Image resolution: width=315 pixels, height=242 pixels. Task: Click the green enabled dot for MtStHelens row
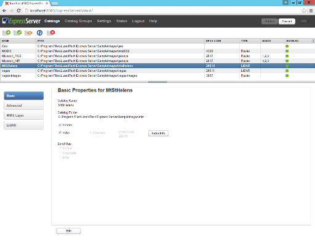287,66
